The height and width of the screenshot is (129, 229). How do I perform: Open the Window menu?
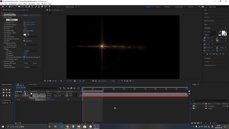coord(44,4)
